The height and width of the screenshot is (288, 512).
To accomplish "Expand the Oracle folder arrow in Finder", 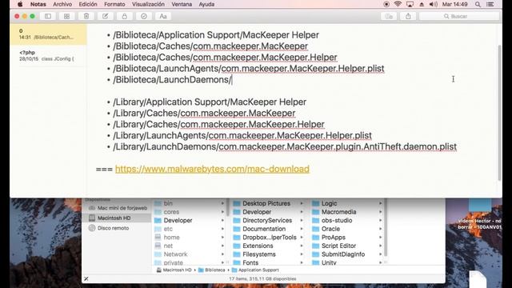I will [x=381, y=229].
